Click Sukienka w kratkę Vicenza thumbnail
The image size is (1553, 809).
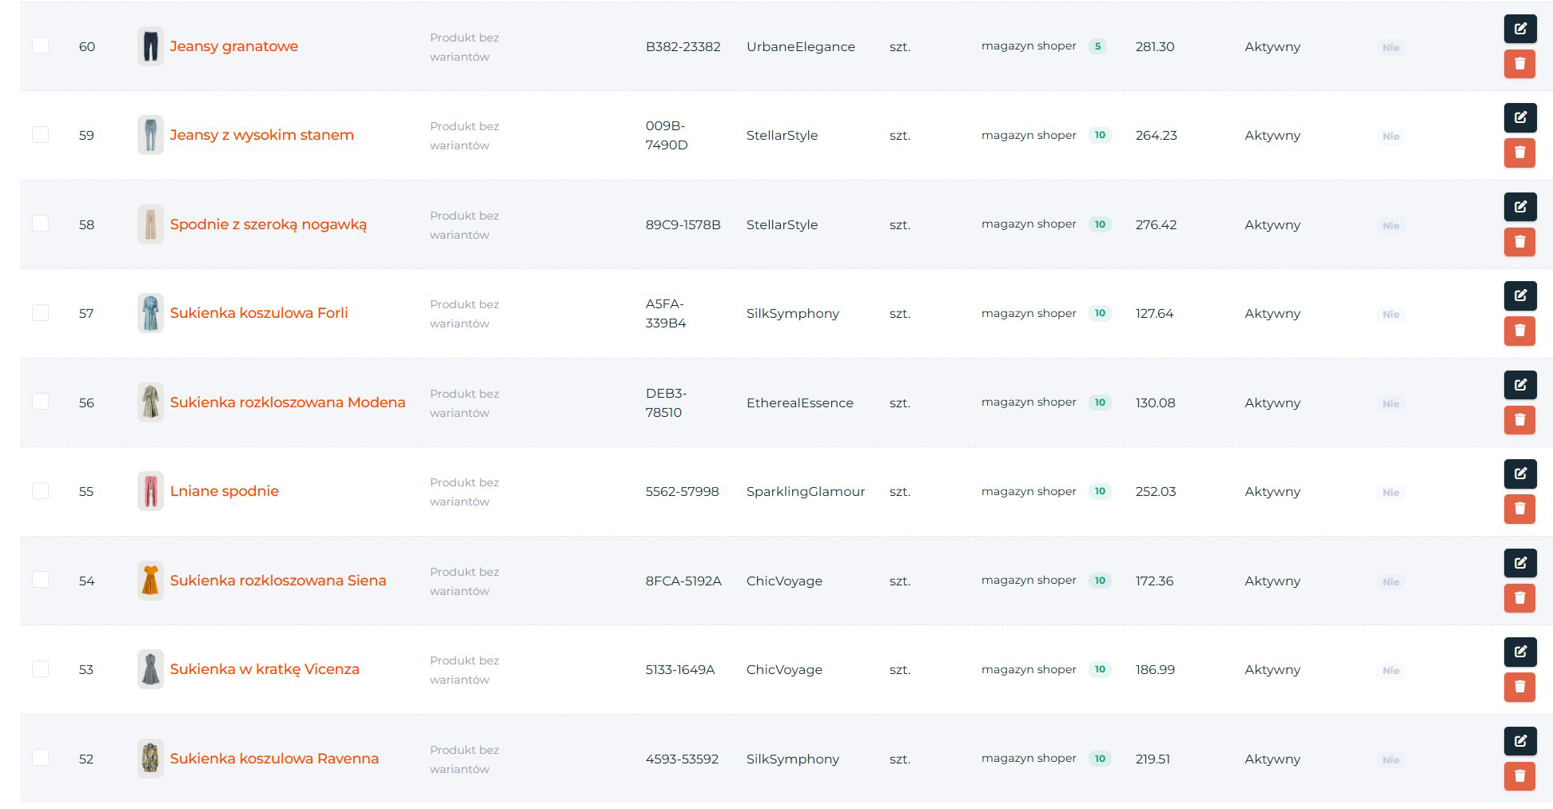click(x=150, y=669)
